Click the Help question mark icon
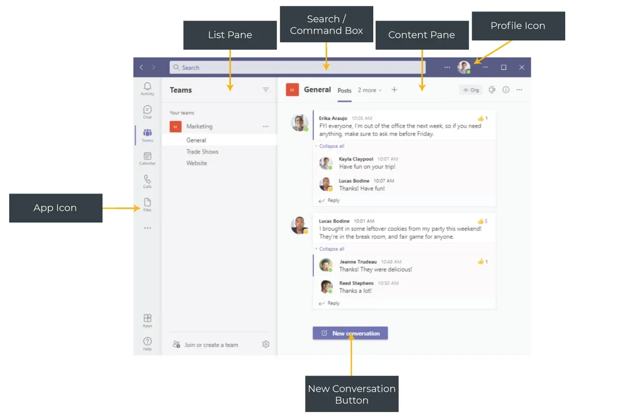 pyautogui.click(x=147, y=342)
